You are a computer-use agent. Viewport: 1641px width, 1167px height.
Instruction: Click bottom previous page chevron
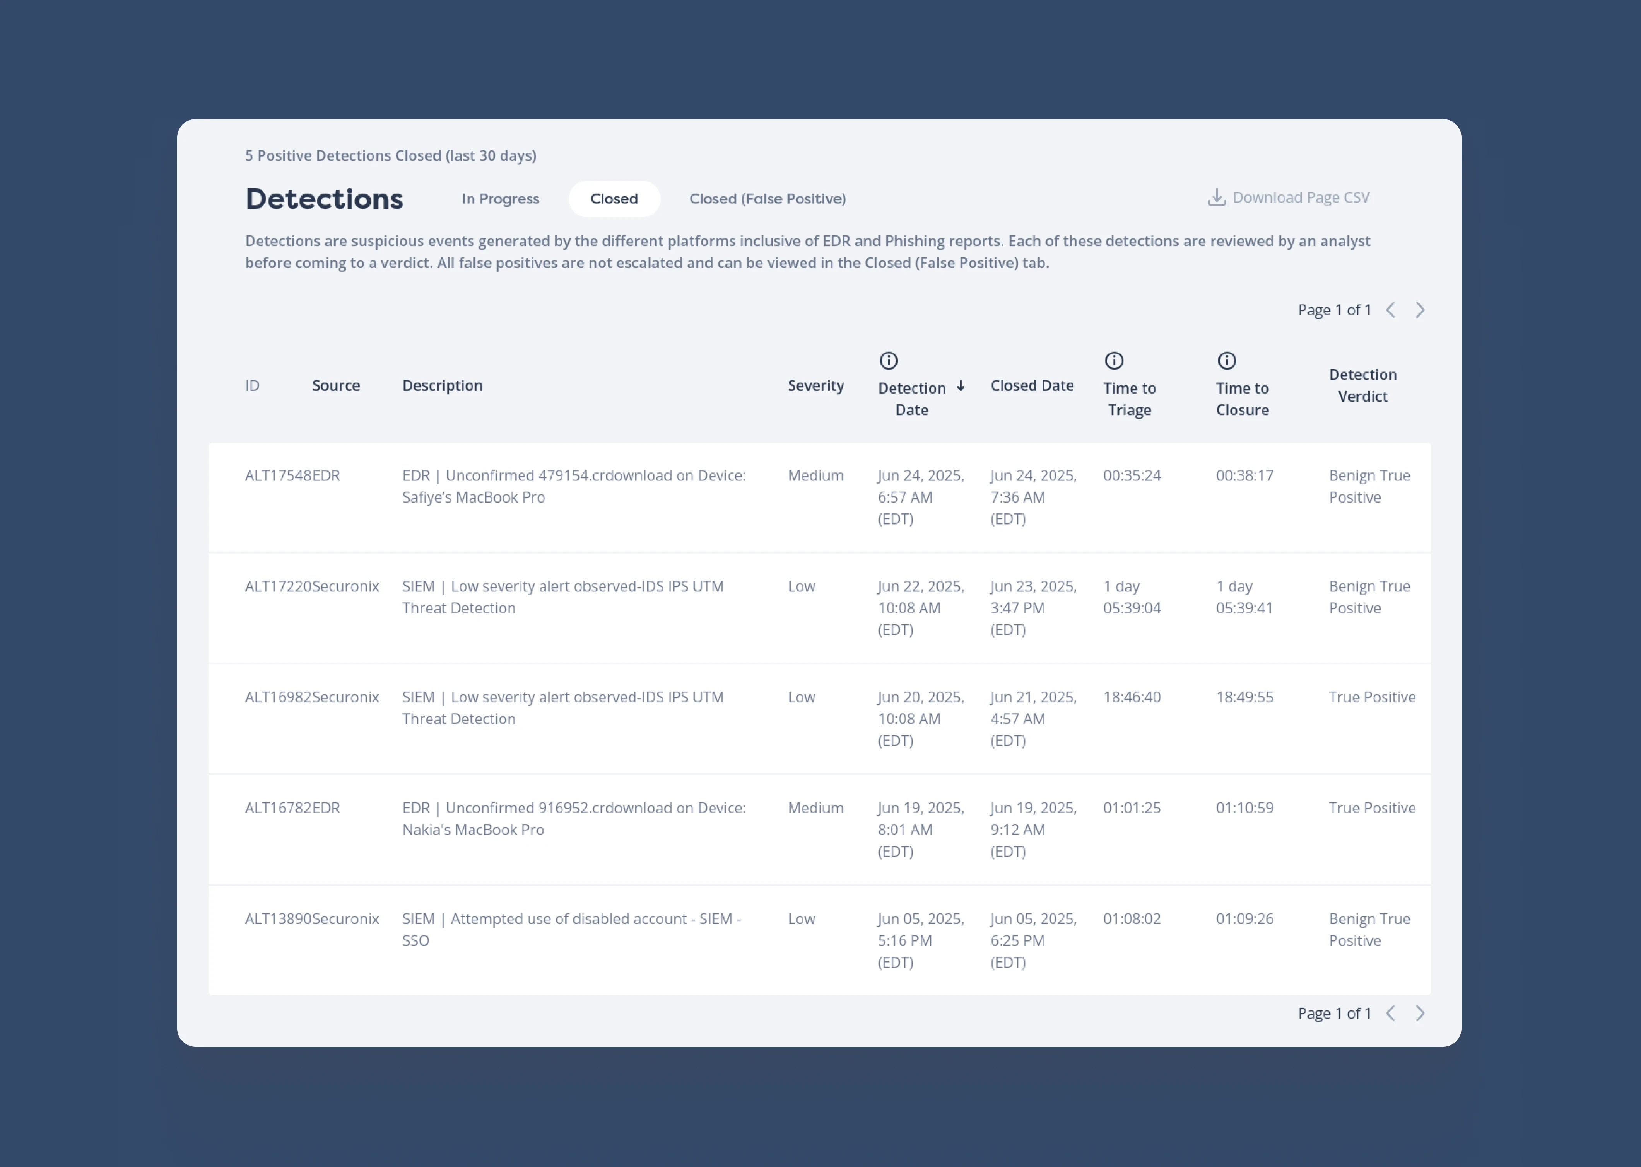[x=1391, y=1013]
